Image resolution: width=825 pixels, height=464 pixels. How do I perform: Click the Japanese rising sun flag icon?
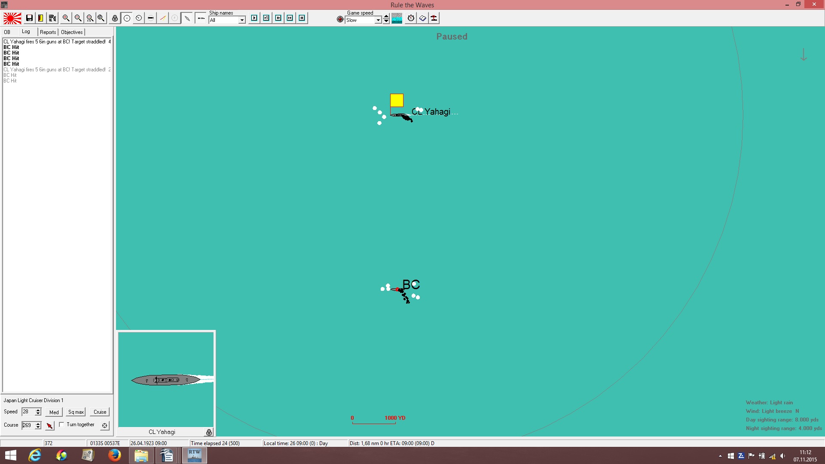tap(12, 18)
